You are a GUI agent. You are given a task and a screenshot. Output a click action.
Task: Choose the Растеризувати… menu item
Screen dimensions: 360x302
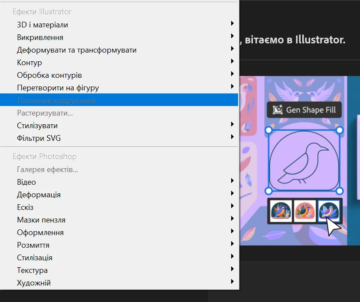[x=119, y=113]
